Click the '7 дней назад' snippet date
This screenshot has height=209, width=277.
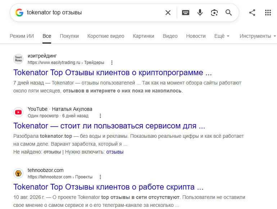(x=29, y=83)
